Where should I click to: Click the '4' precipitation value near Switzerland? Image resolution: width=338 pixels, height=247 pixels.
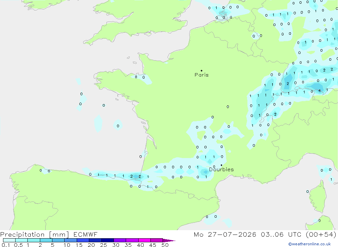(x=319, y=91)
